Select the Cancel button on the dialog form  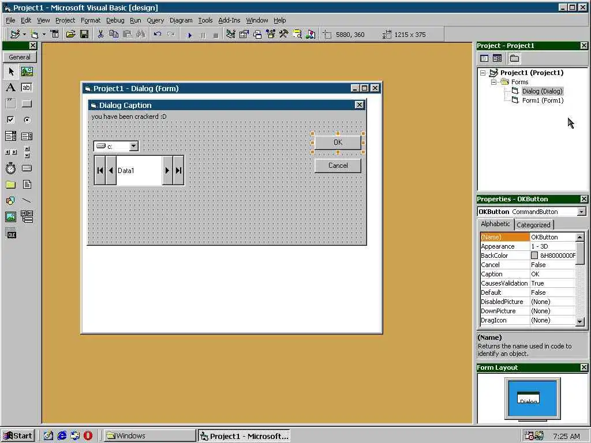point(338,166)
